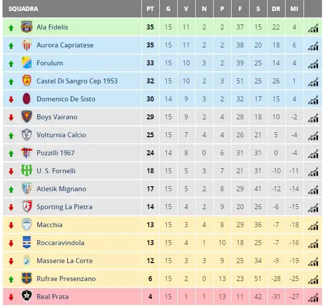Viewport: 323px width, 307px height.
Task: Open Rufrae Presenzano team link
Action: pos(66,279)
